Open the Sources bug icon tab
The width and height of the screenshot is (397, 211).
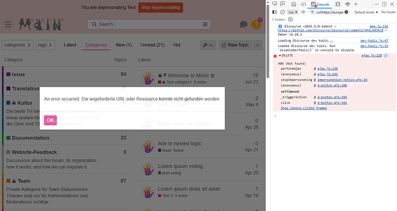338,4
